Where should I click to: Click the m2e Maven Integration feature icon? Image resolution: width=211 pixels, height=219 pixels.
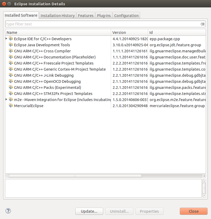click(x=11, y=100)
